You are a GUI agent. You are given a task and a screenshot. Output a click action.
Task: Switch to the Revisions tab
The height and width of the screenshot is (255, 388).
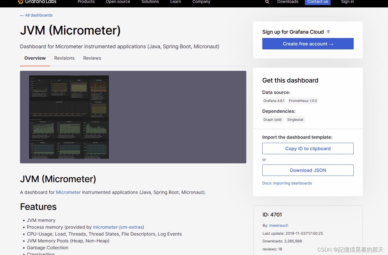pos(64,58)
